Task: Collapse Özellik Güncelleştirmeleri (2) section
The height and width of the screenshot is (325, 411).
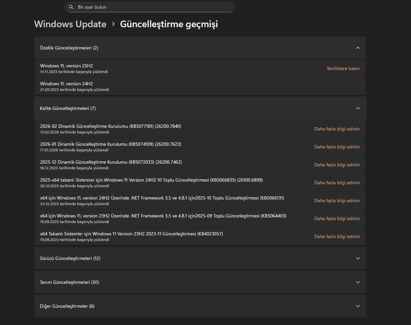Action: pyautogui.click(x=200, y=48)
